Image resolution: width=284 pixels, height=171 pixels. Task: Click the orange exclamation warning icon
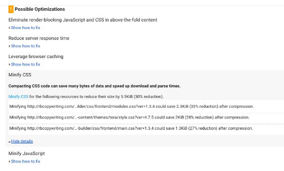tap(11, 9)
